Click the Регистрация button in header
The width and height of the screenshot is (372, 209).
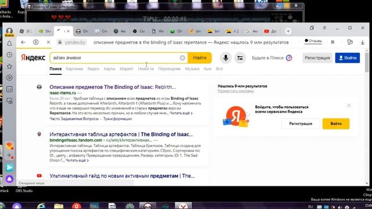click(317, 58)
